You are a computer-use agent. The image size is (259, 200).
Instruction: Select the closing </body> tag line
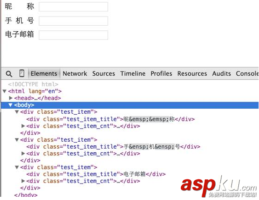point(26,195)
